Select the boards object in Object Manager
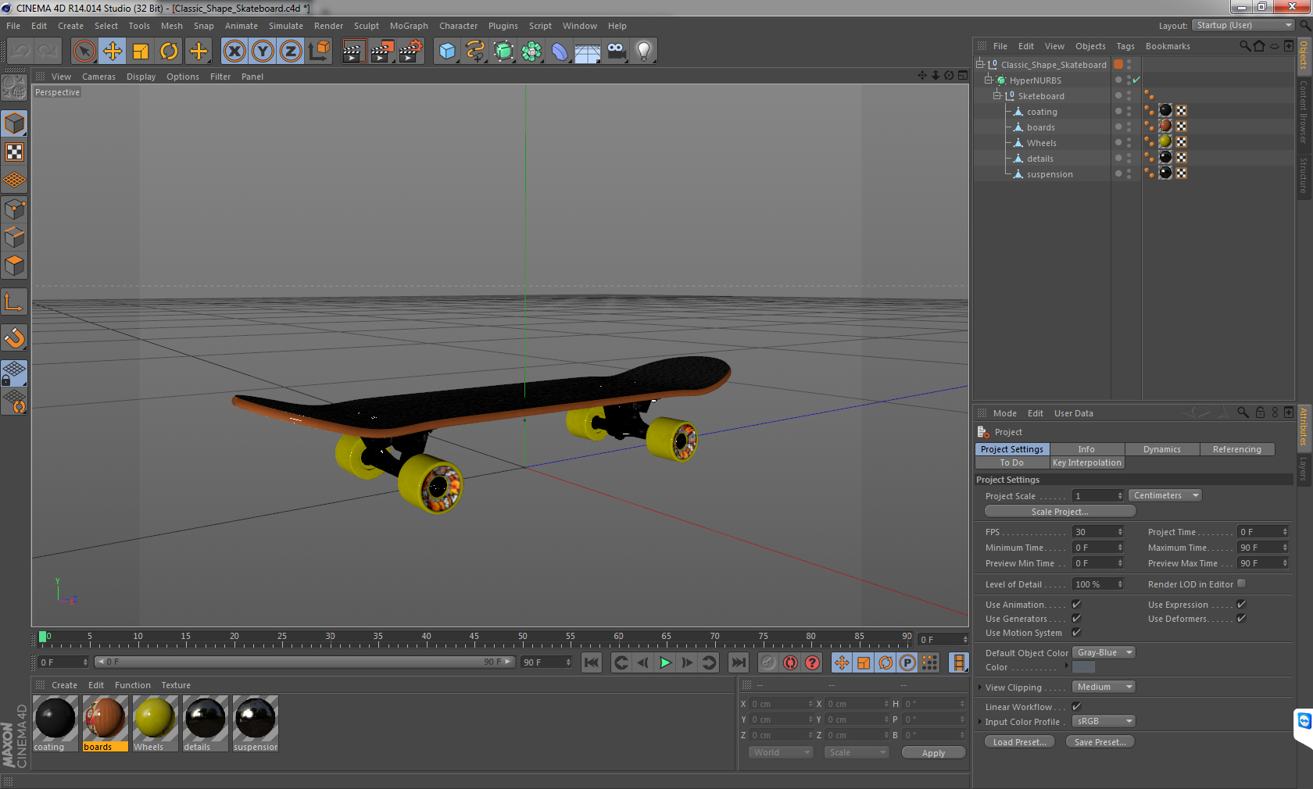Image resolution: width=1313 pixels, height=789 pixels. pyautogui.click(x=1040, y=127)
